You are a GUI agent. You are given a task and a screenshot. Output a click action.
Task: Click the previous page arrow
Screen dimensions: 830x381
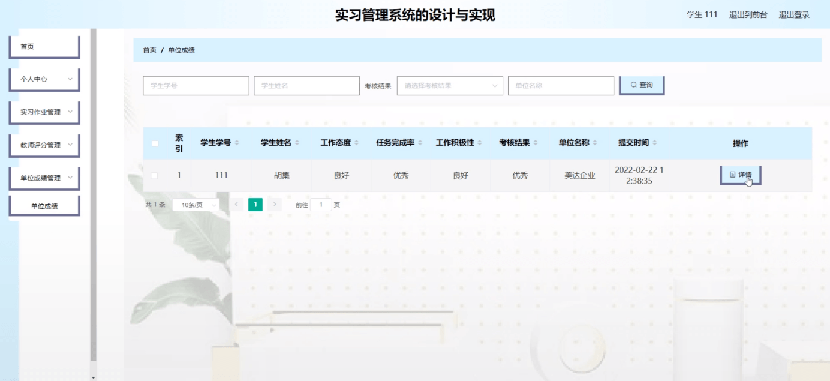click(236, 205)
